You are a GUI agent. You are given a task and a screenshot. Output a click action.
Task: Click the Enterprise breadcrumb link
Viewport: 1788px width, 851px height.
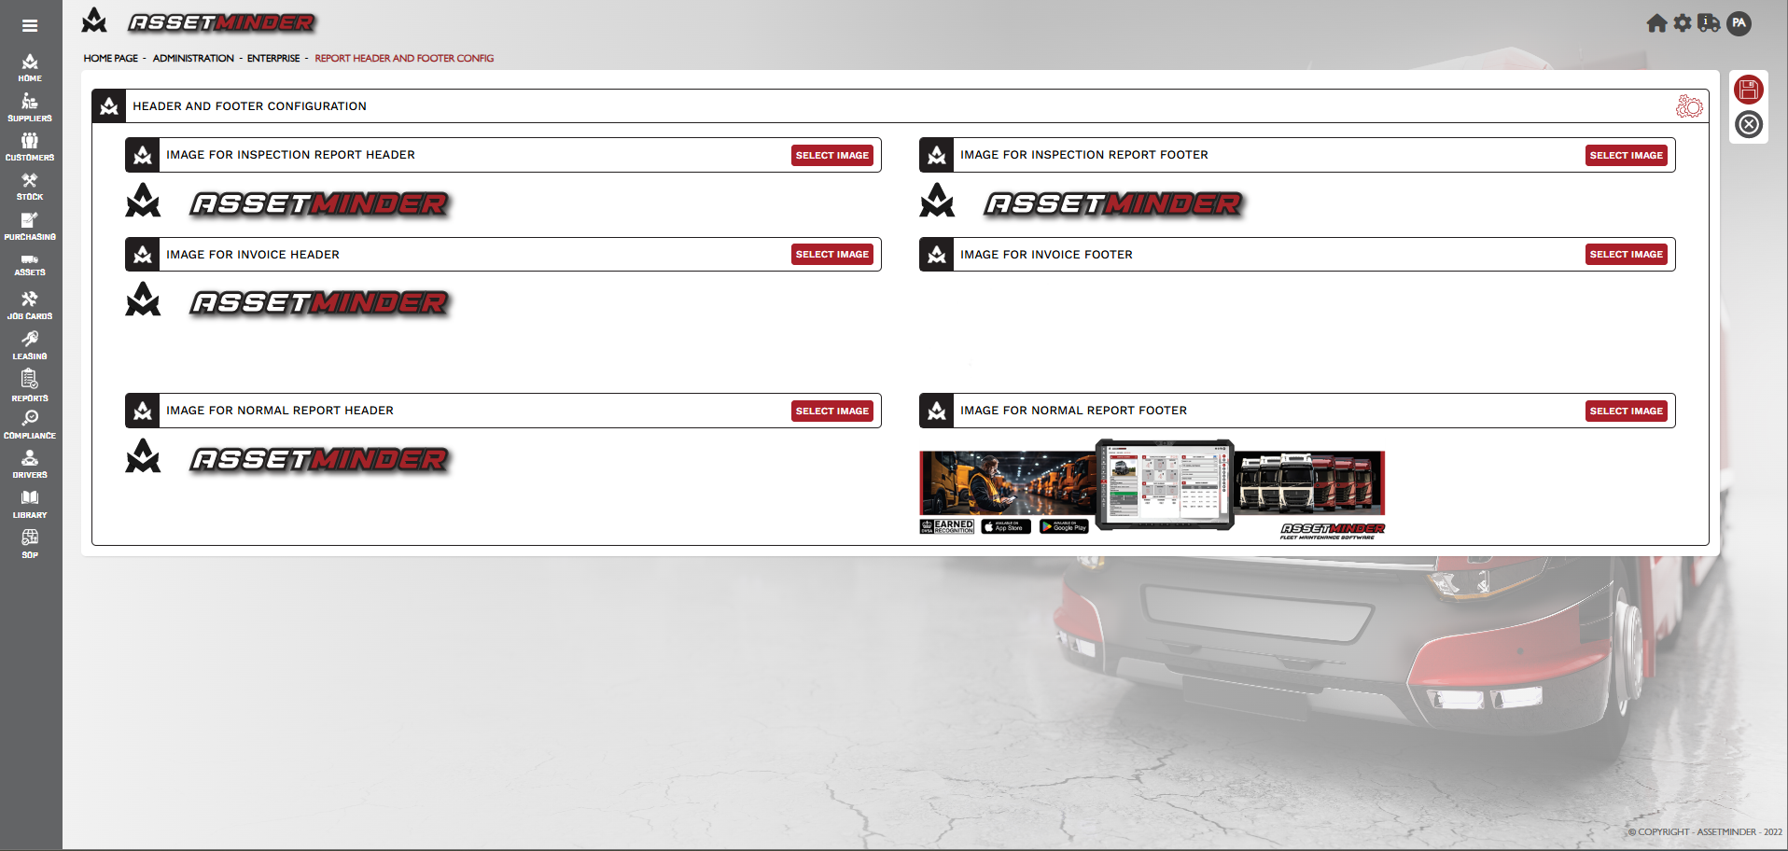273,58
